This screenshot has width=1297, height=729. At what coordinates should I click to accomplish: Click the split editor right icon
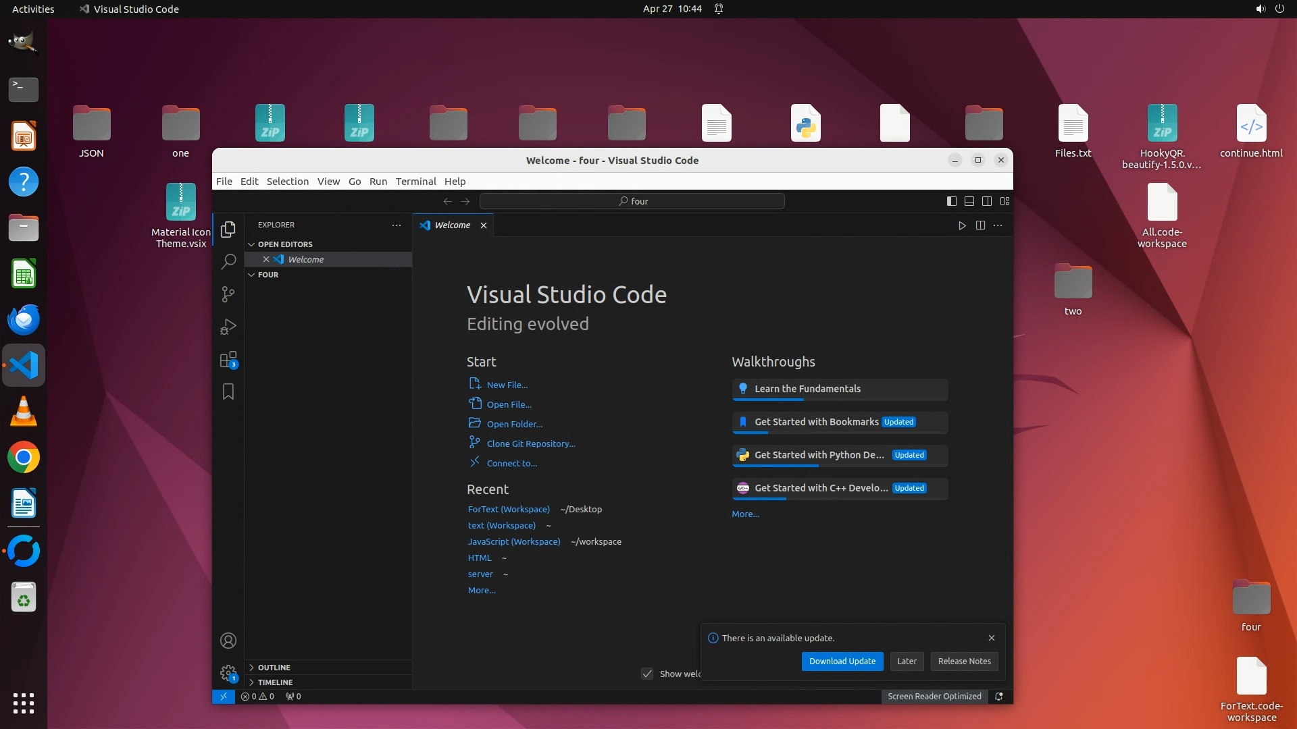coord(980,225)
